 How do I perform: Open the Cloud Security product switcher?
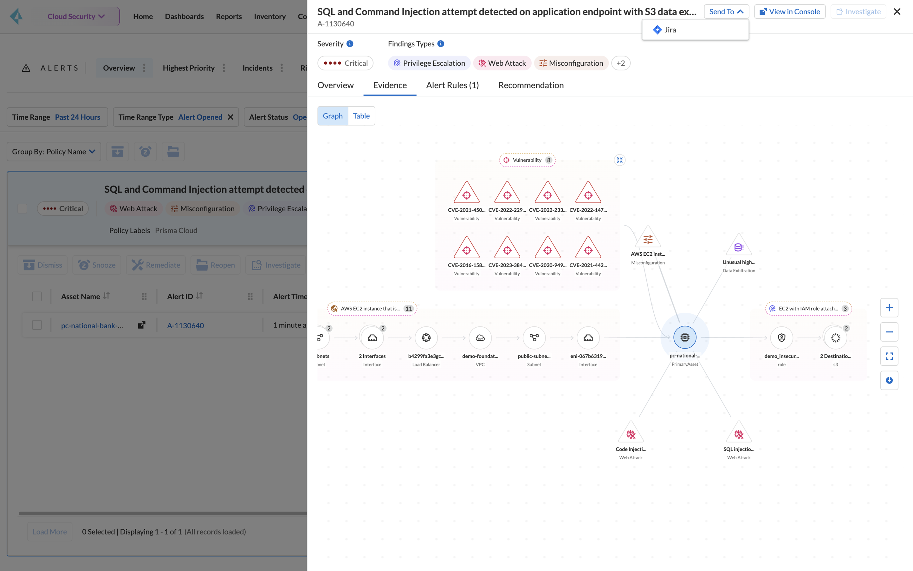[76, 16]
